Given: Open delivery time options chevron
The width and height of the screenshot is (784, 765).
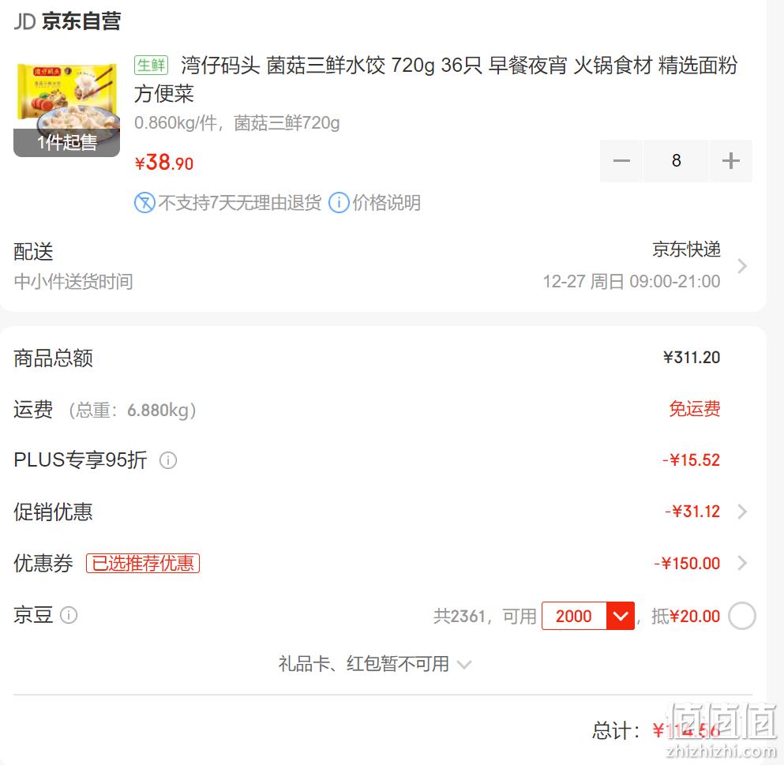Looking at the screenshot, I should click(x=742, y=266).
